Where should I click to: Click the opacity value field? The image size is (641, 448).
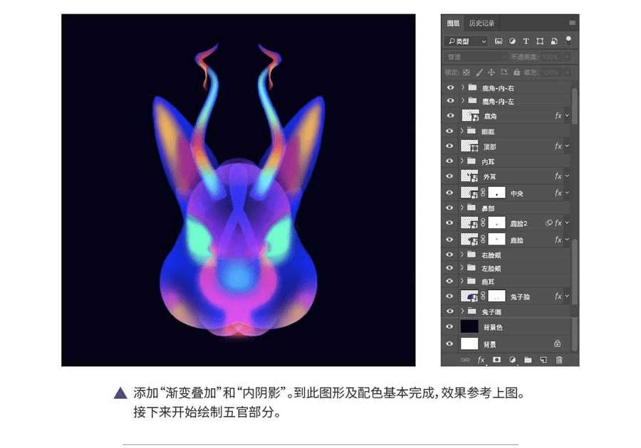click(x=551, y=57)
